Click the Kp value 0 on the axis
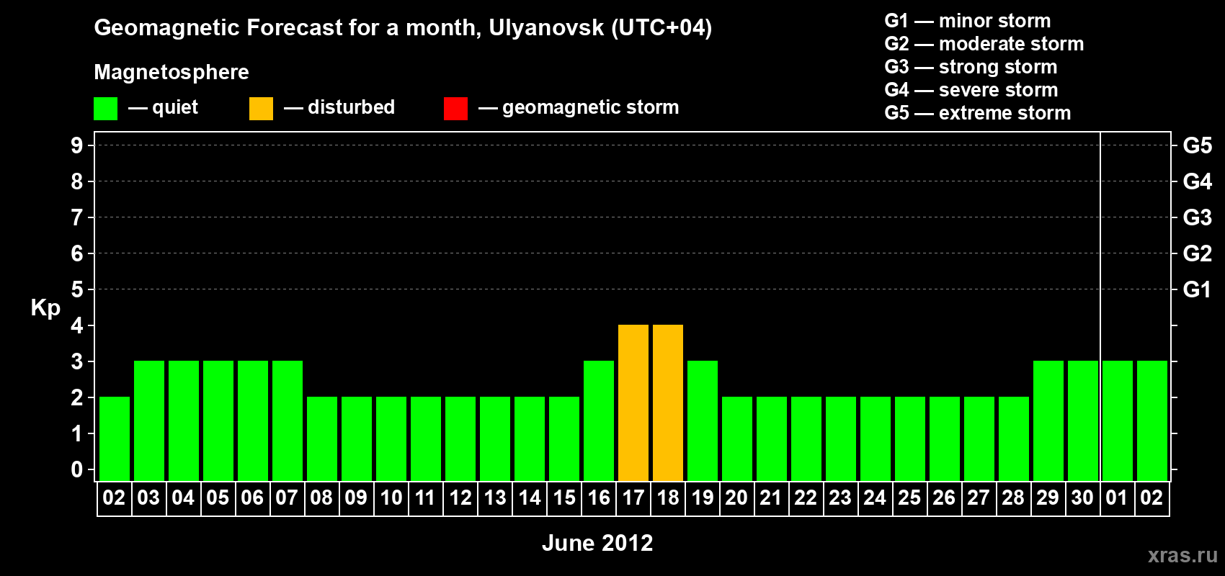Image resolution: width=1225 pixels, height=576 pixels. point(77,469)
